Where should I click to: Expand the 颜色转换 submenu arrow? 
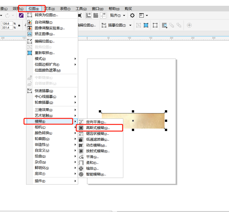[75, 133]
